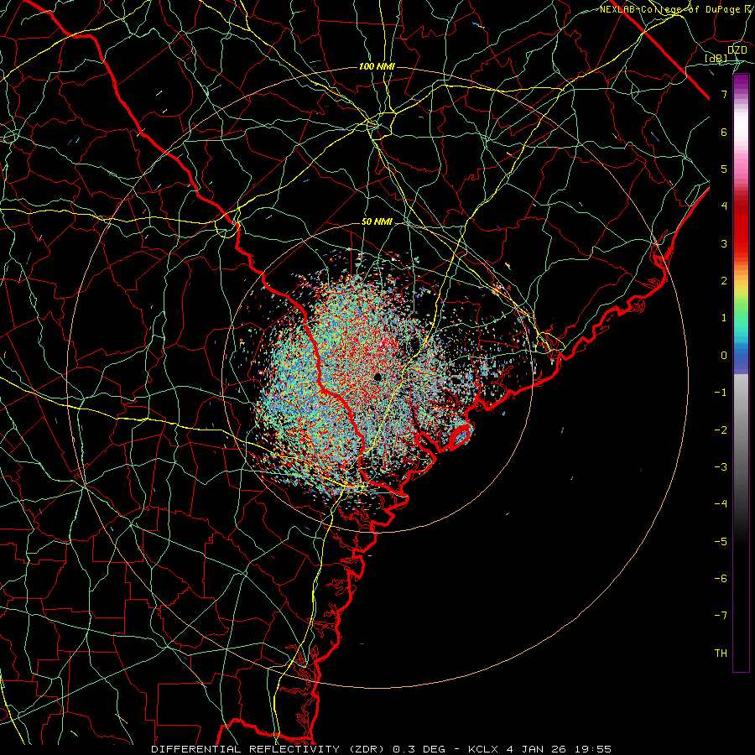Click the '-3' tick label on the scale

click(x=721, y=467)
